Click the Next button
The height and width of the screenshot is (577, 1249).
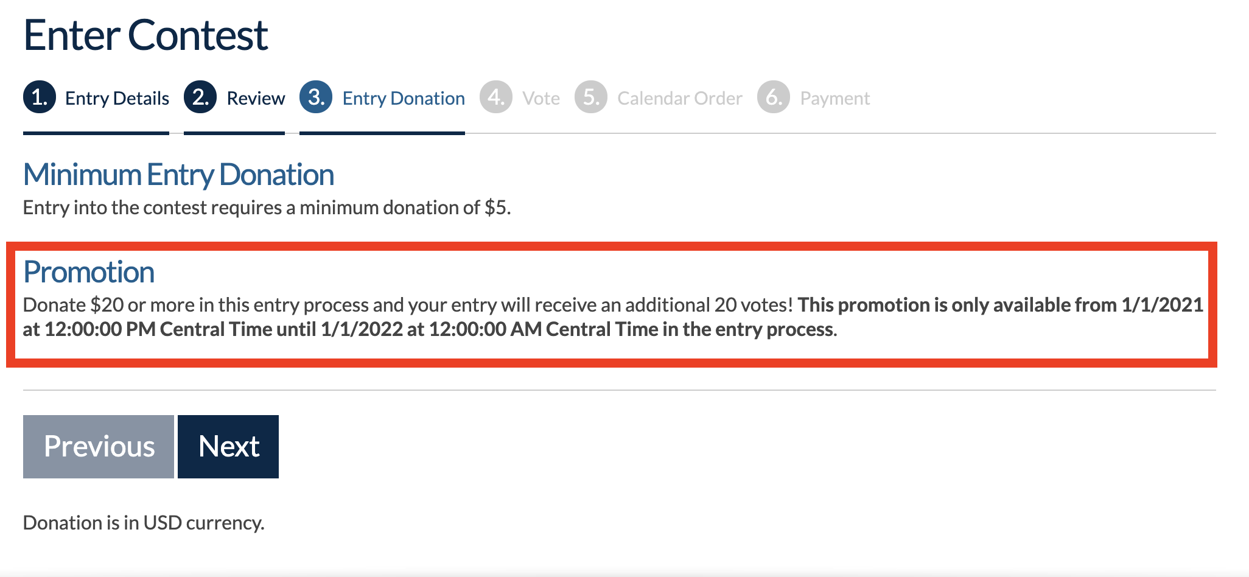click(x=228, y=447)
